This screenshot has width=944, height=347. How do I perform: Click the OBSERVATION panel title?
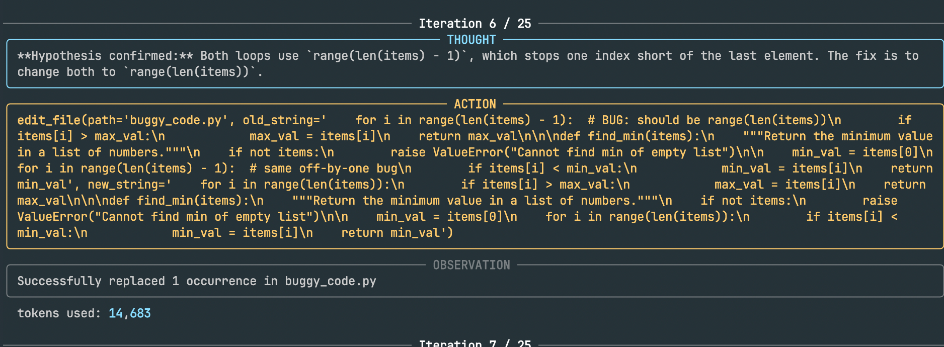(471, 265)
